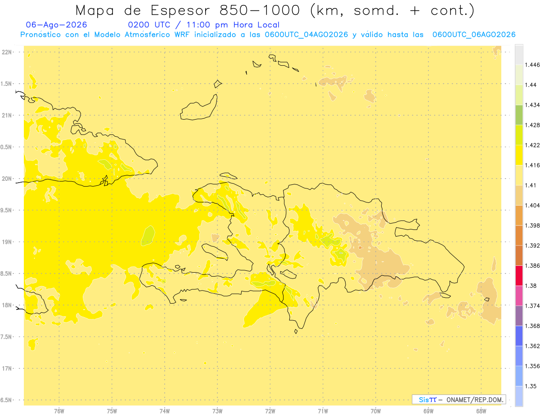Select the purple 1.368–1.374 color bar segment

tap(519, 316)
